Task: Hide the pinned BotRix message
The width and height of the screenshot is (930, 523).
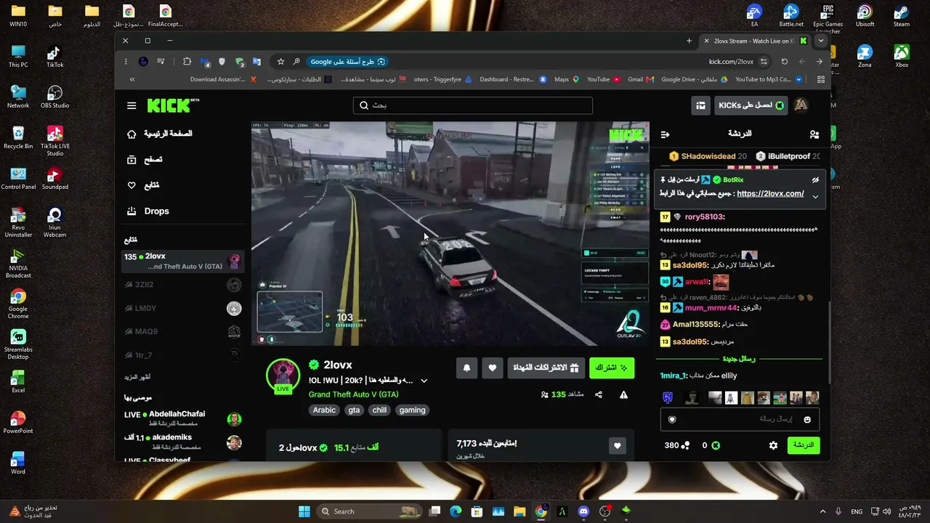Action: pyautogui.click(x=815, y=179)
